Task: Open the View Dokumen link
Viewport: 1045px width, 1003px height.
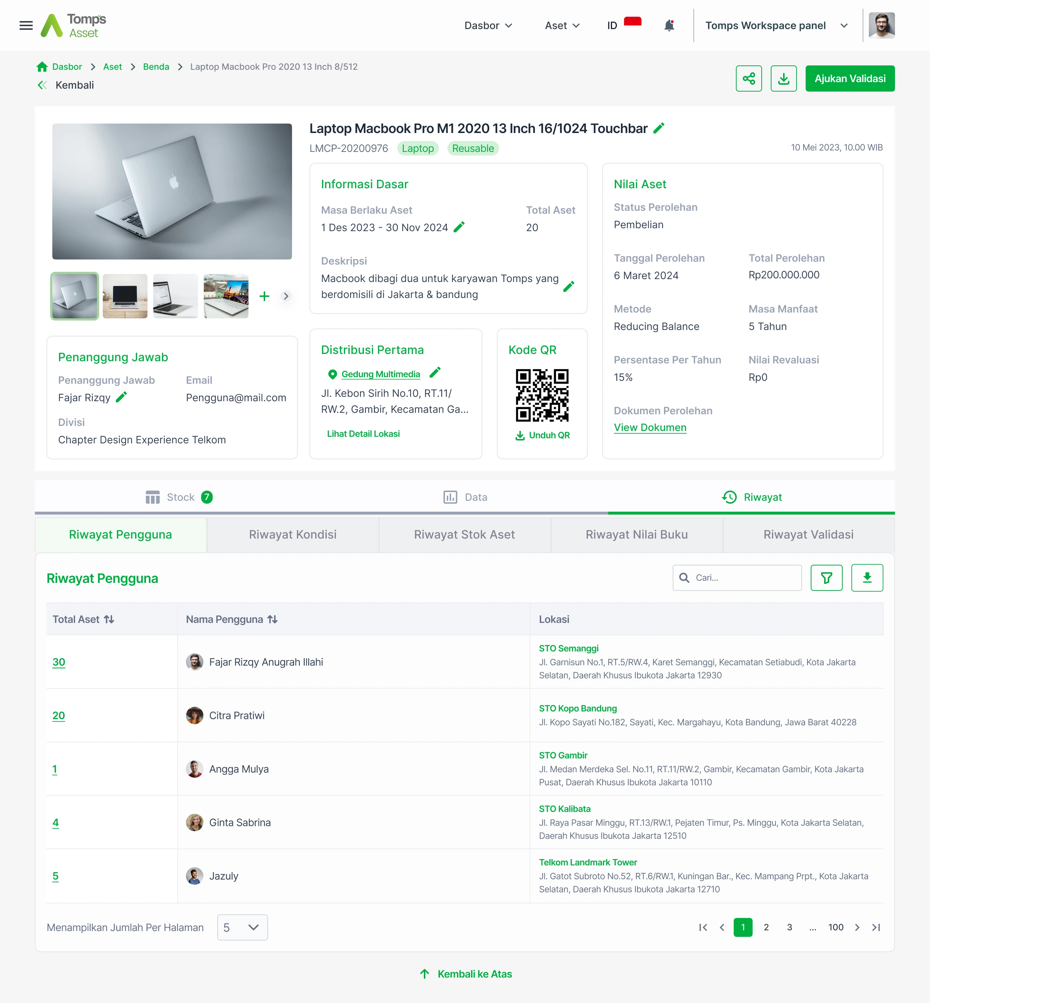Action: coord(649,427)
